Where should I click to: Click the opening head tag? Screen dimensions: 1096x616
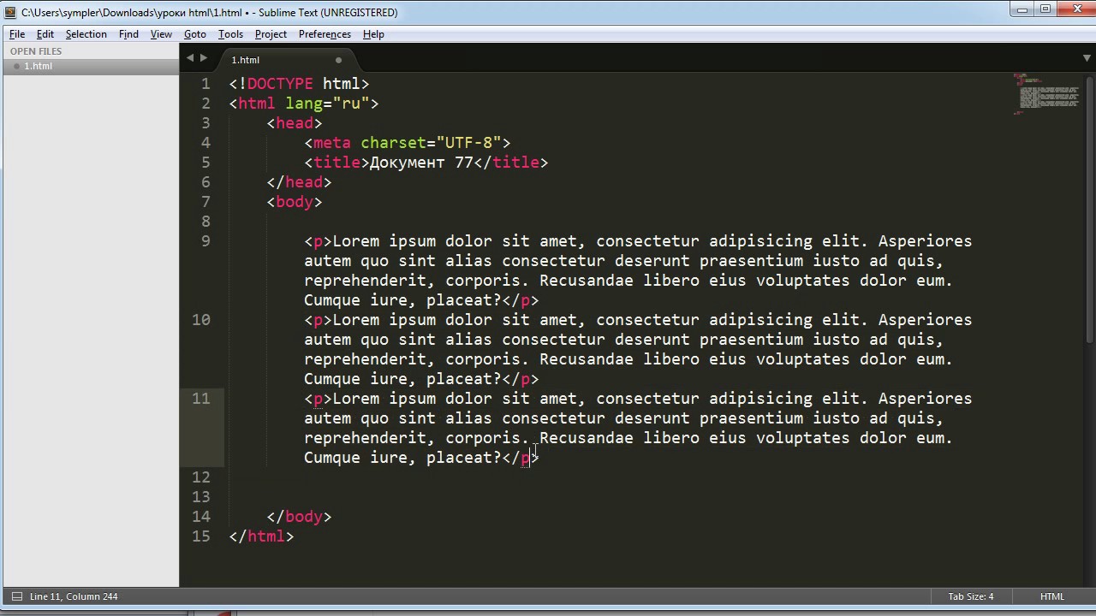[295, 123]
